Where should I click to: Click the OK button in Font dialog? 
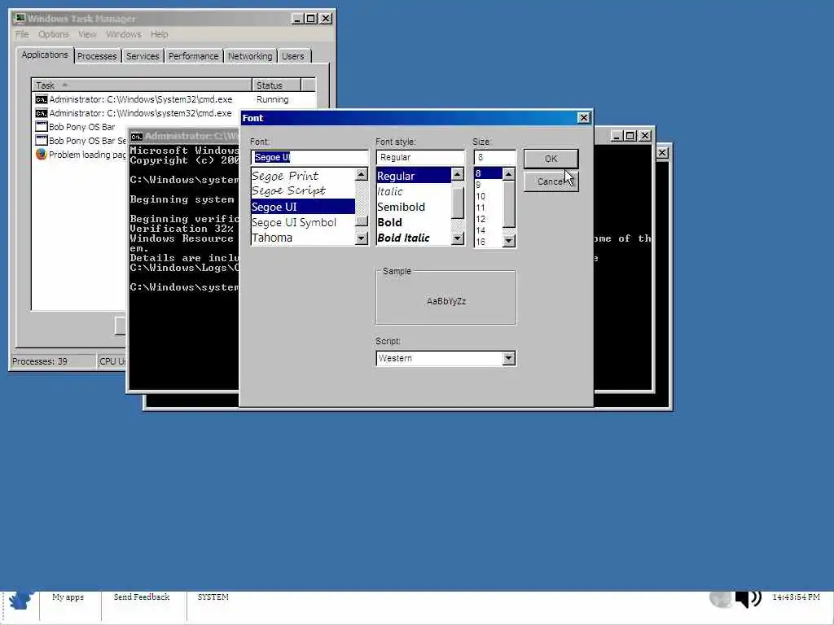(551, 159)
